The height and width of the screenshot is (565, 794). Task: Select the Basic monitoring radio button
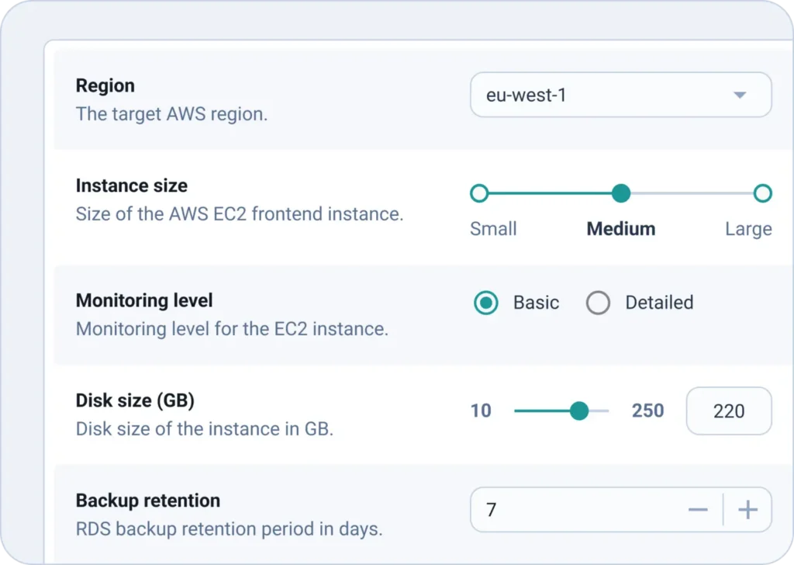point(486,303)
